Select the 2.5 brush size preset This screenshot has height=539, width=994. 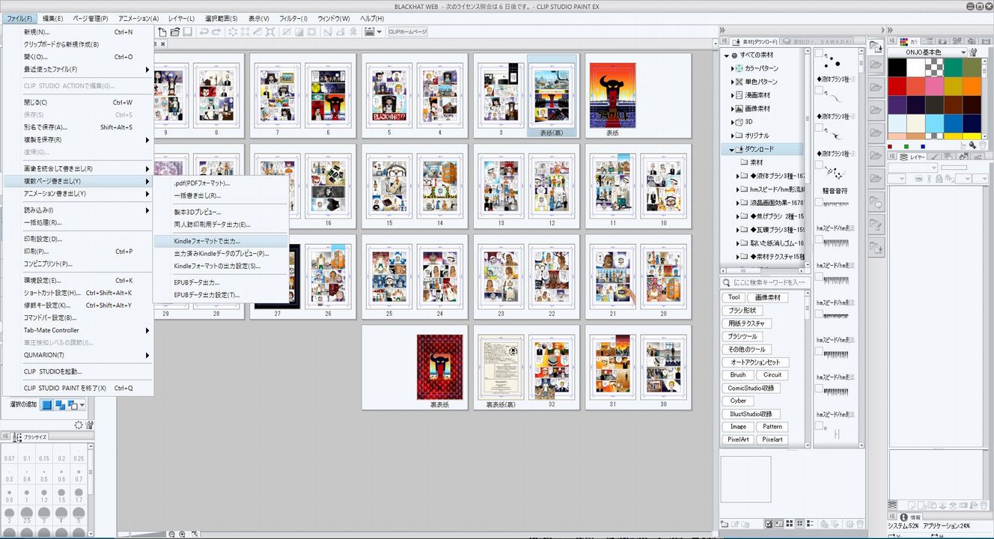28,514
